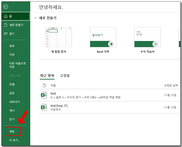Create 새 통합 문서 blank workbook thumbnail
The image size is (182, 147).
tap(58, 37)
